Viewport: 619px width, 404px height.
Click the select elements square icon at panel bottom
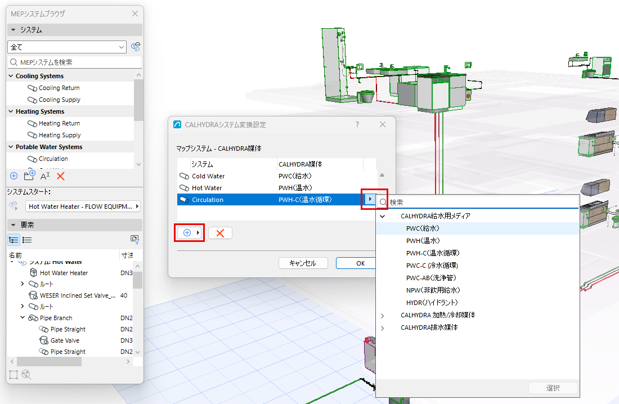[14, 374]
